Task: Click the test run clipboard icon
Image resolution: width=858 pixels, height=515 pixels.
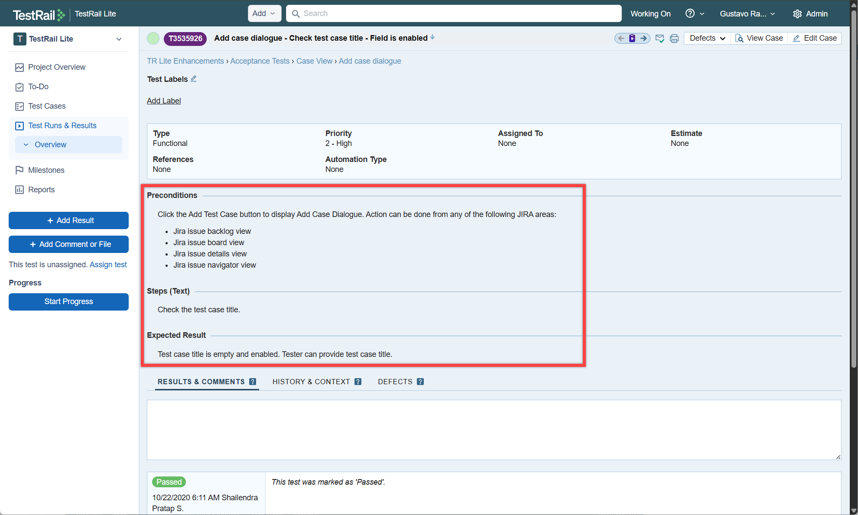Action: point(632,39)
